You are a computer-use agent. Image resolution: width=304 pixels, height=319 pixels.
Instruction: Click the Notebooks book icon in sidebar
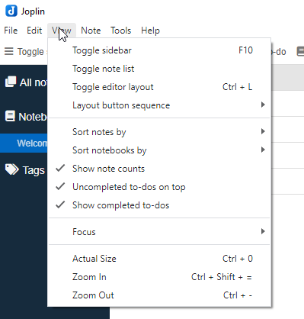[10, 116]
